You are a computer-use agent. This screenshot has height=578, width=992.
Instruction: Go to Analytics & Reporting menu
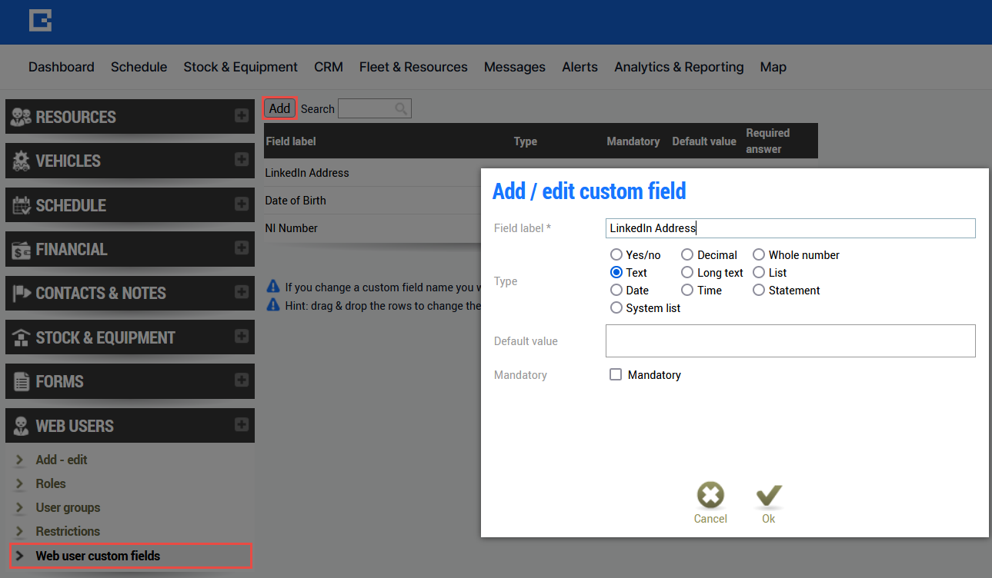[x=679, y=67]
